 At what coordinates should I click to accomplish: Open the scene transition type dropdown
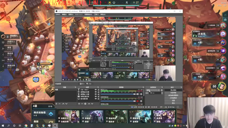[153, 90]
